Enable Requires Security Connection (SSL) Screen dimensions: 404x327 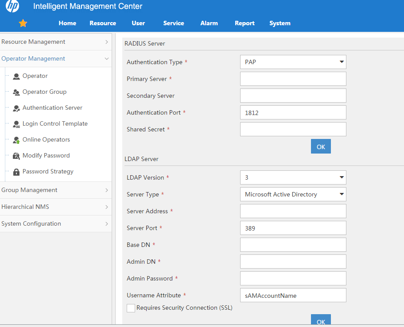(x=131, y=308)
